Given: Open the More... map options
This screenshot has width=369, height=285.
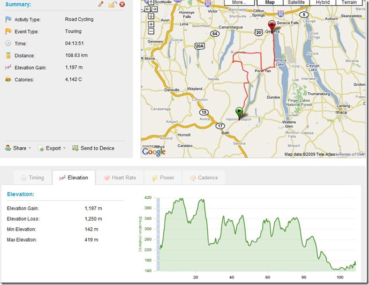Looking at the screenshot, I should (239, 2).
